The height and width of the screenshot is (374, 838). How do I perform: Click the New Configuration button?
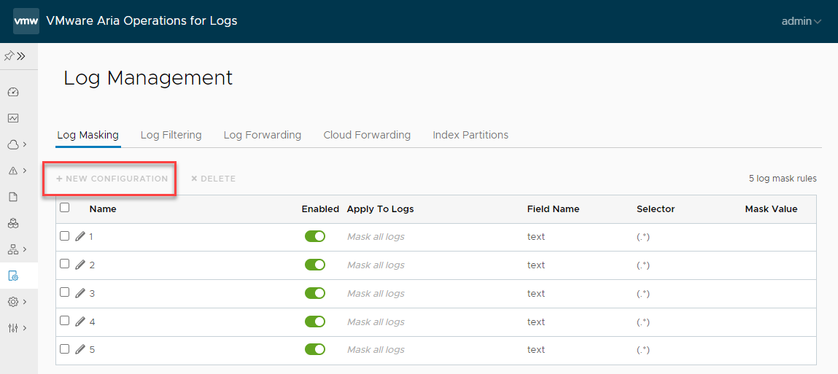click(112, 179)
